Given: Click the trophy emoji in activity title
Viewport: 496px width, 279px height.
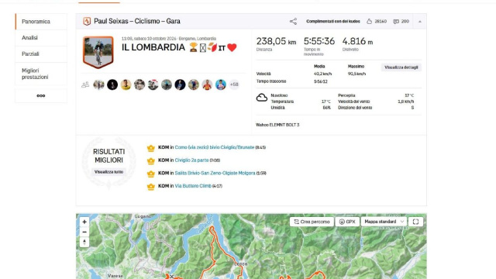Looking at the screenshot, I should pyautogui.click(x=193, y=47).
